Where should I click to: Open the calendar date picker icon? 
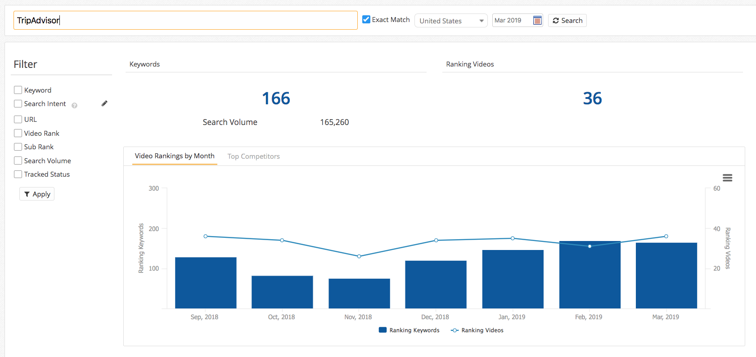(x=537, y=20)
